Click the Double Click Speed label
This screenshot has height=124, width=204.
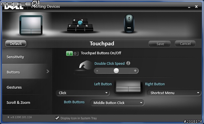coord(110,63)
